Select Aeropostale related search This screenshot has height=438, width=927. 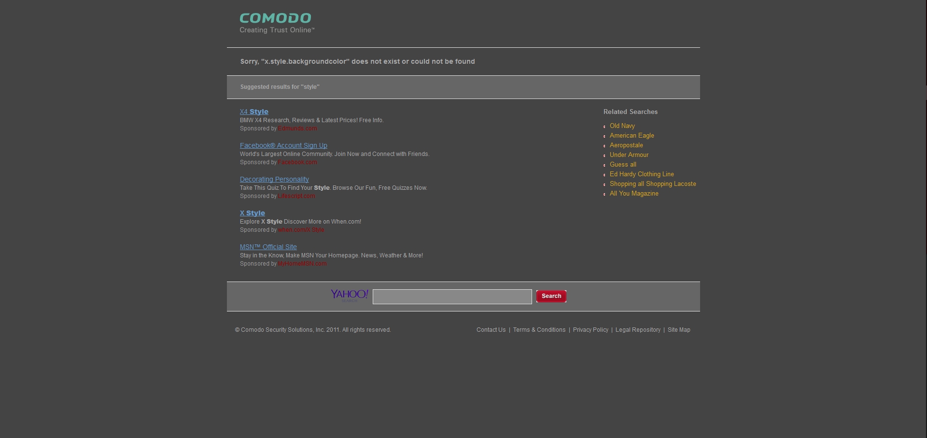(626, 145)
